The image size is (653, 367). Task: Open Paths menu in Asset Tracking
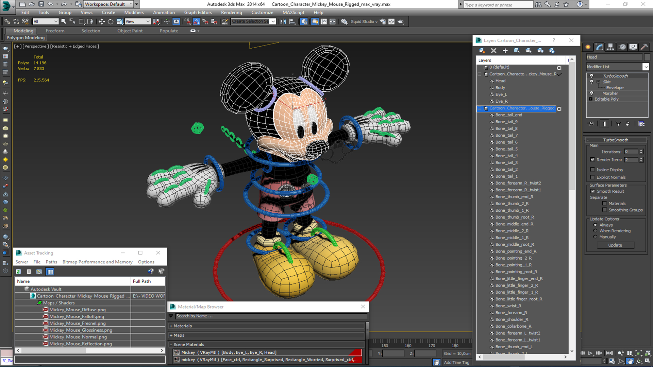point(51,262)
